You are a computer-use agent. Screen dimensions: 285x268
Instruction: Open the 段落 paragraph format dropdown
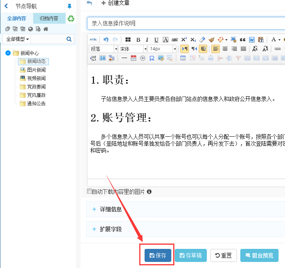click(103, 49)
